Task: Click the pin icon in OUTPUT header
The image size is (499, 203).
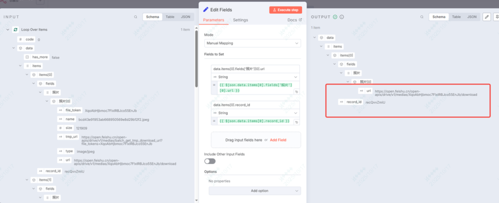Action: 496,17
